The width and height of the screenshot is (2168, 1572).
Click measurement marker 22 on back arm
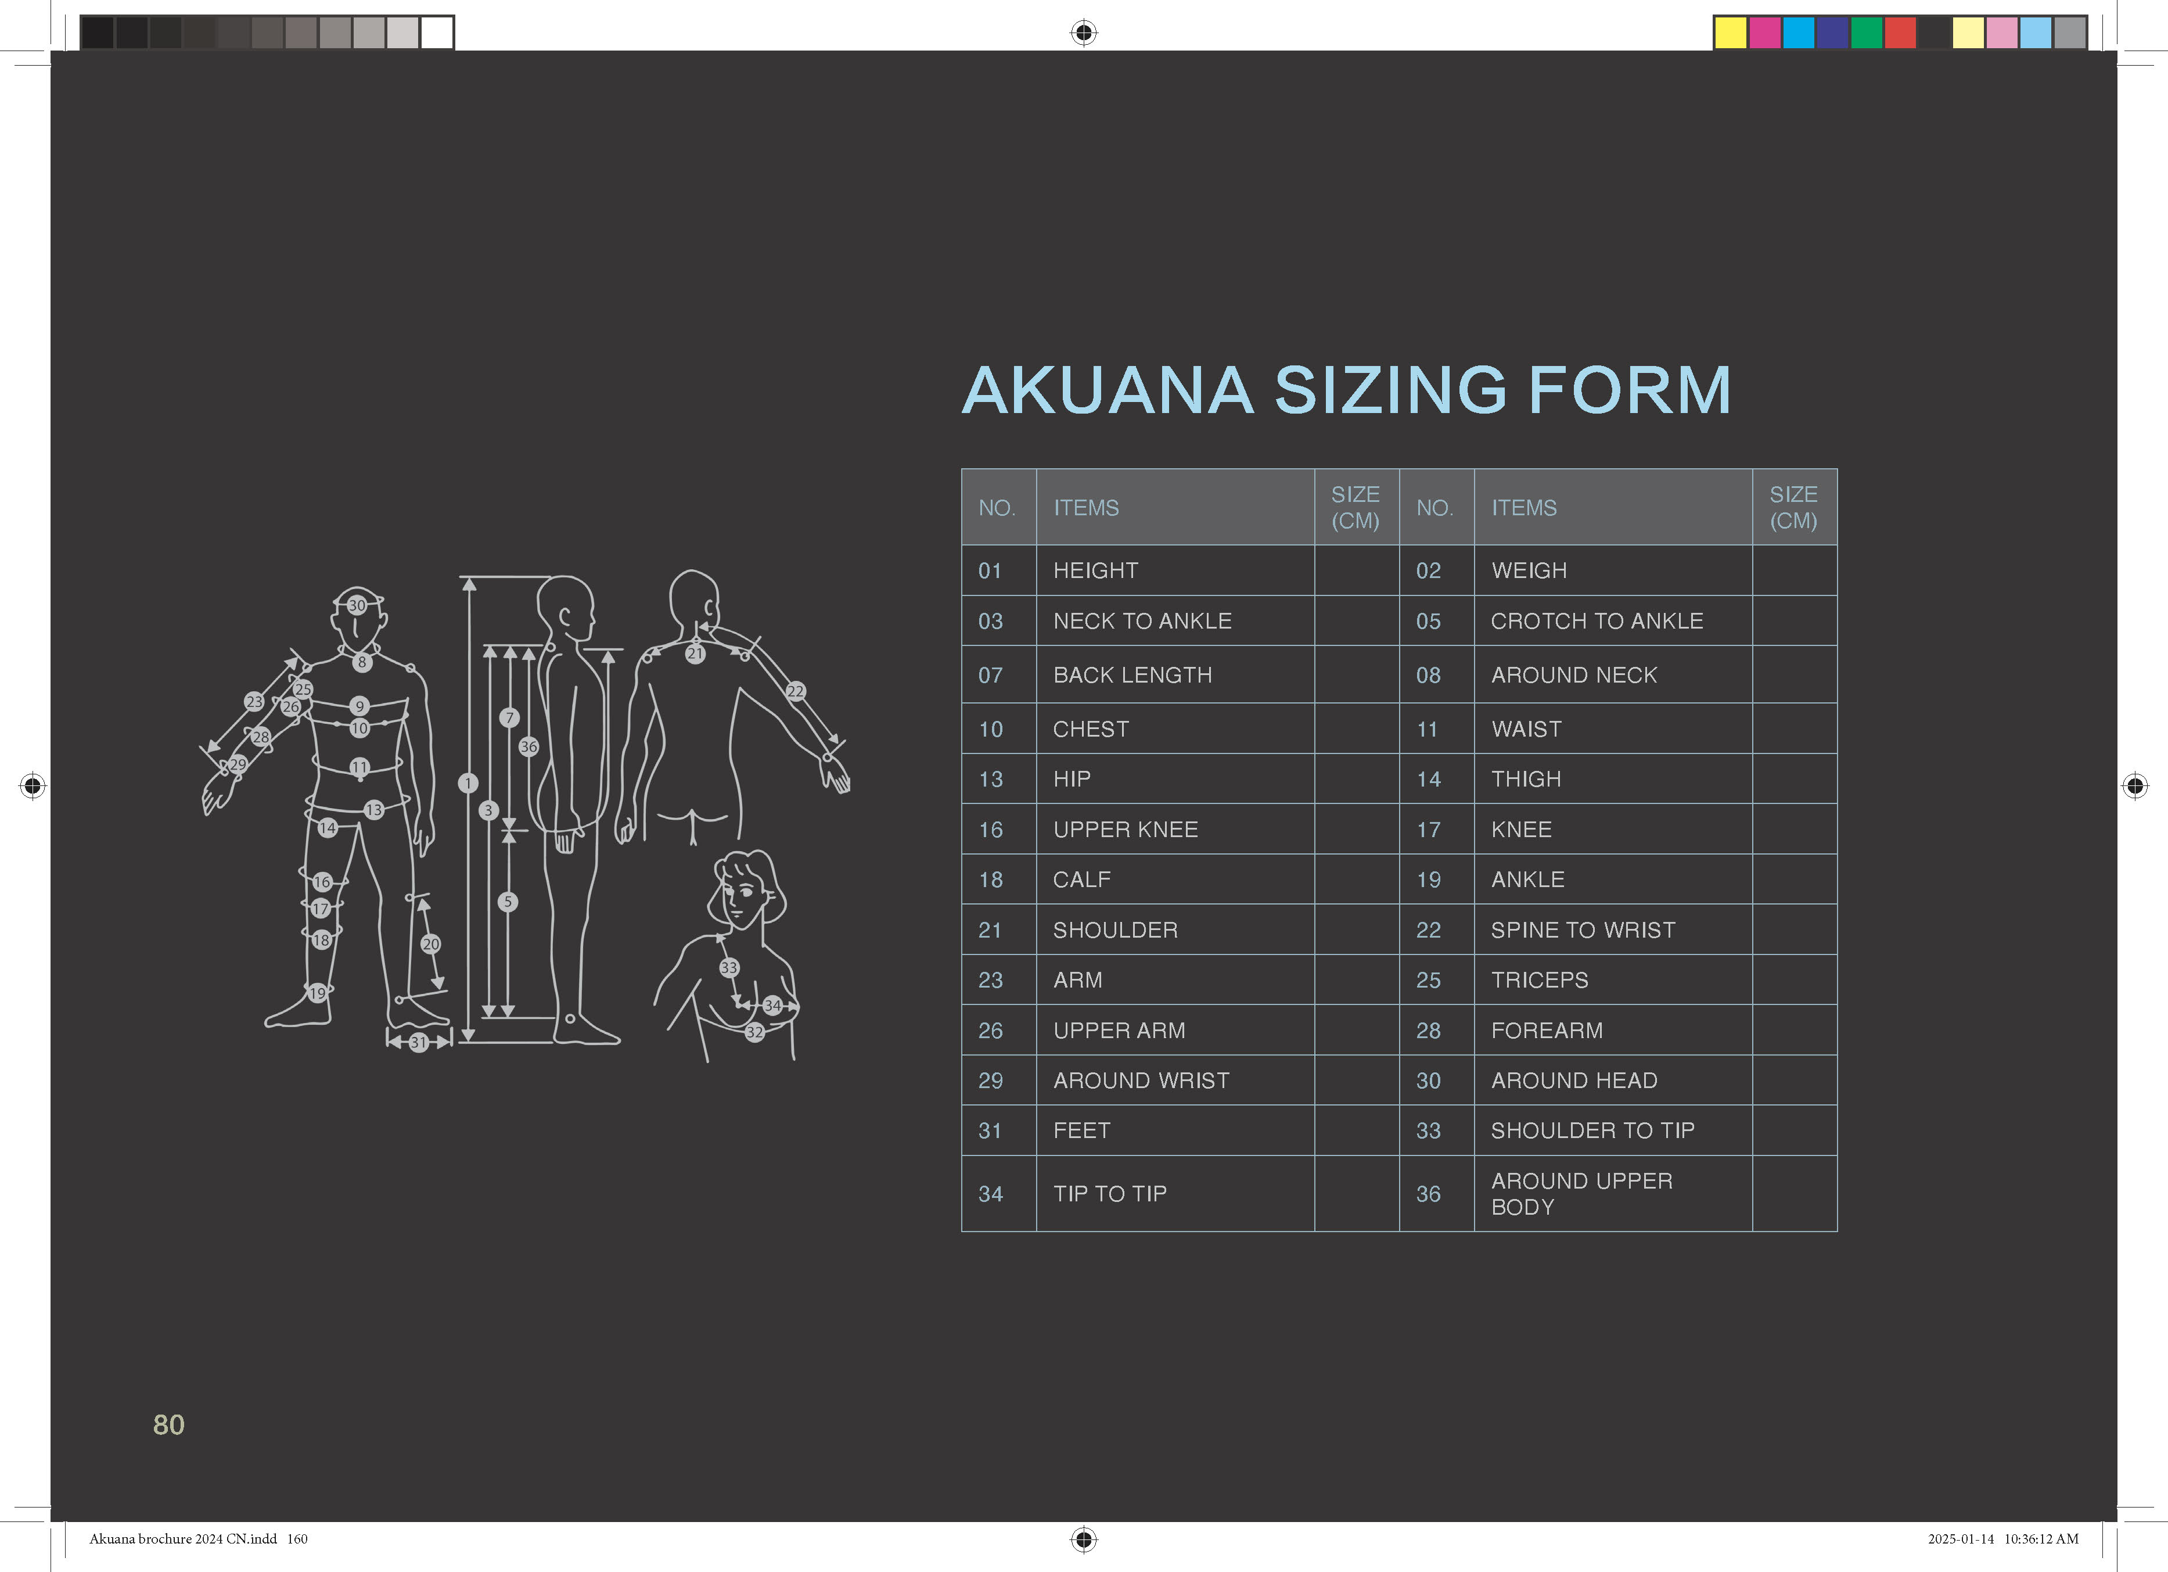(x=795, y=691)
